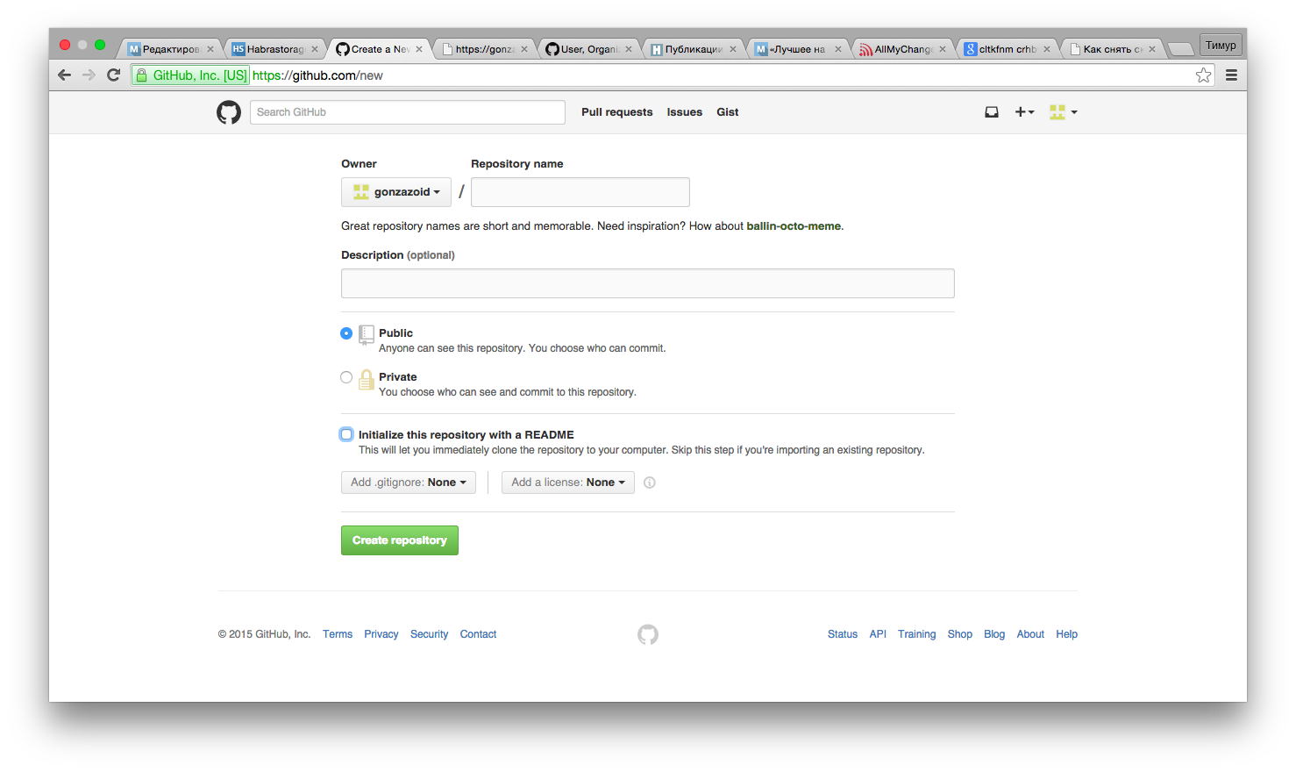This screenshot has height=772, width=1296.
Task: Open the About footer link
Action: (1030, 634)
